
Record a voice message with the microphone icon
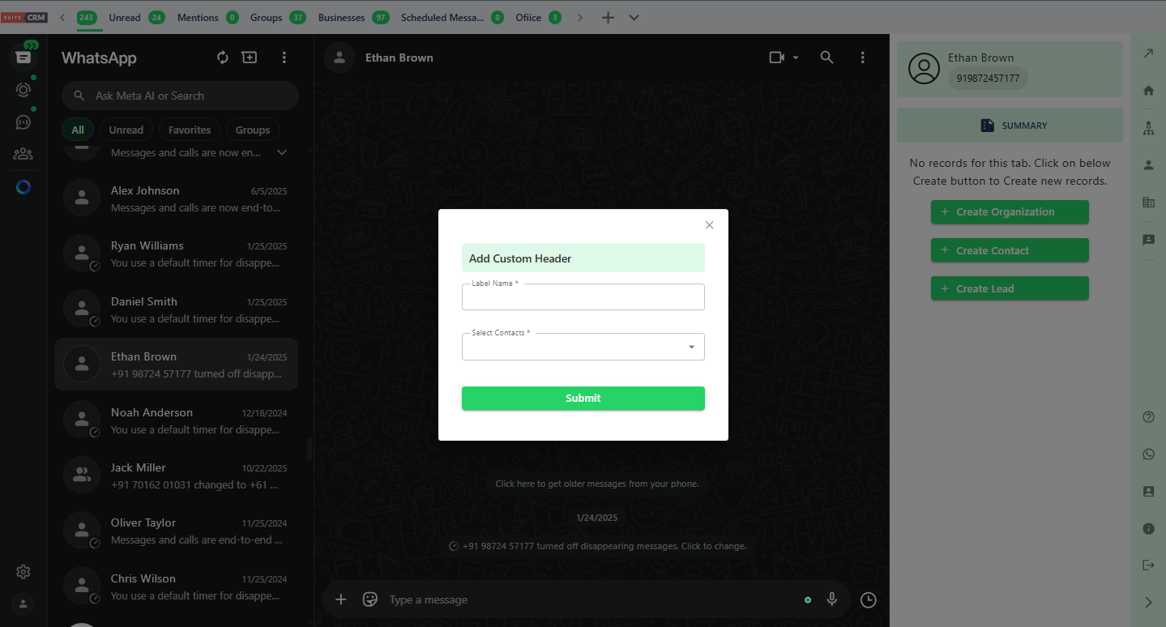tap(831, 599)
